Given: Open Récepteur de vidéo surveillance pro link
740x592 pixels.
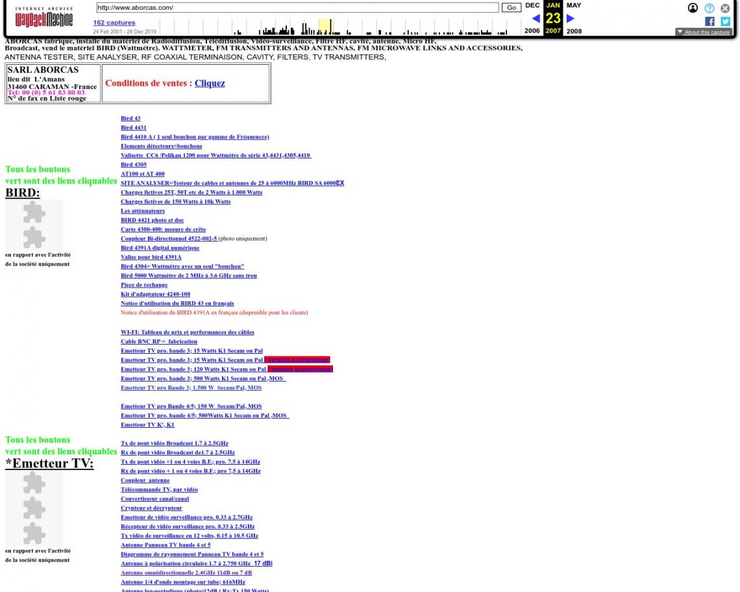Looking at the screenshot, I should pos(188,527).
